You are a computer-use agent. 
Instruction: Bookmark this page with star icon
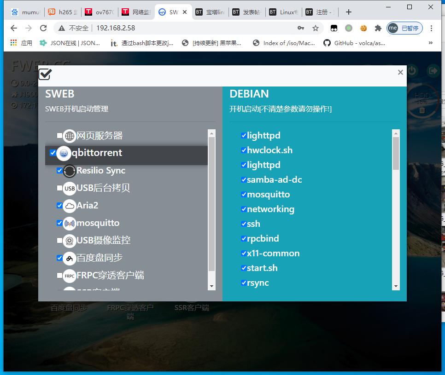[316, 28]
